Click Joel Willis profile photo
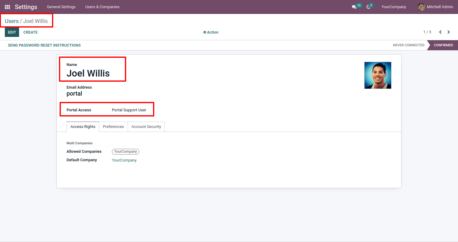458x242 pixels. click(378, 75)
